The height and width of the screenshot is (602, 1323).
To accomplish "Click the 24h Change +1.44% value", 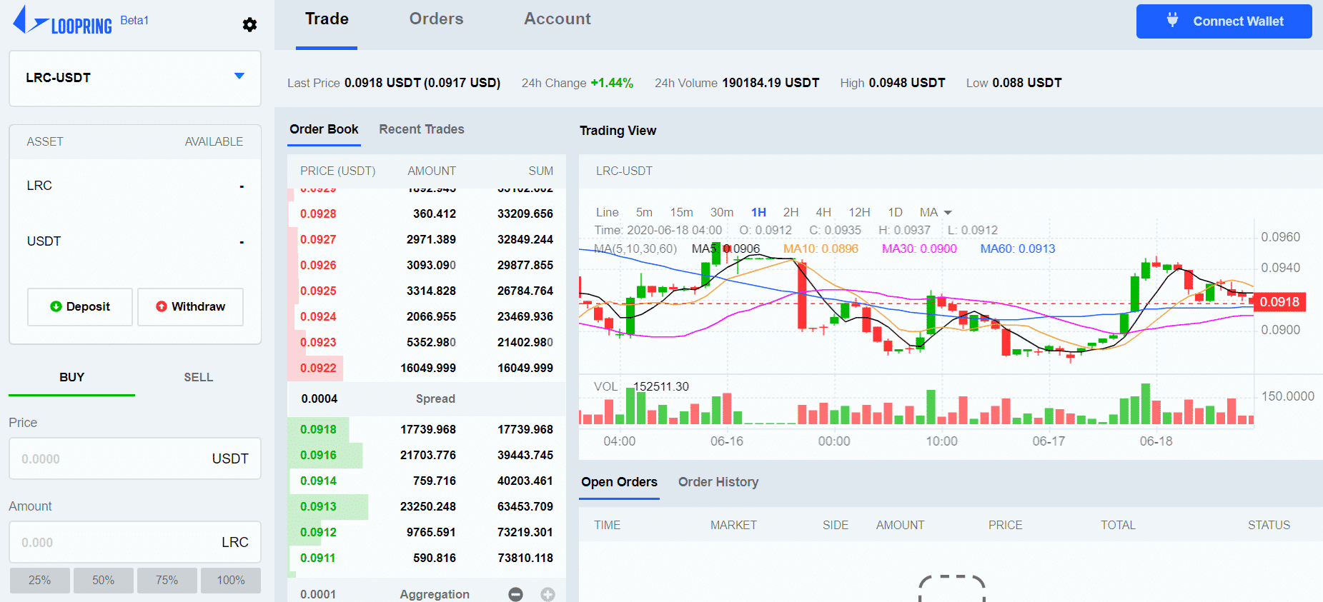I will (612, 83).
